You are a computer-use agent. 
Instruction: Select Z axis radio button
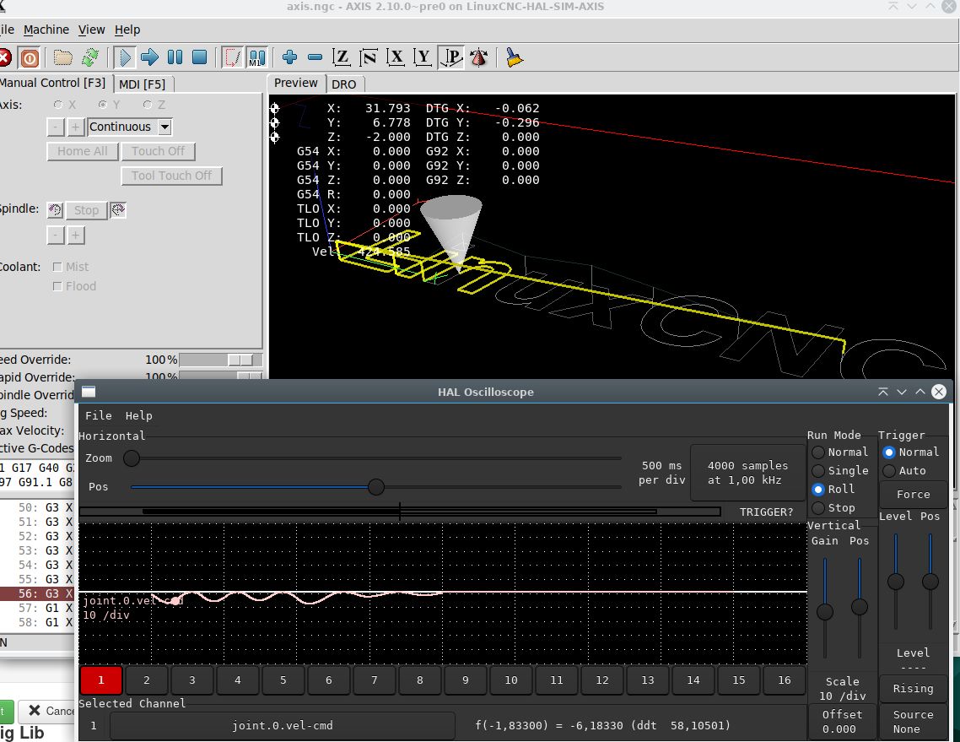coord(147,105)
